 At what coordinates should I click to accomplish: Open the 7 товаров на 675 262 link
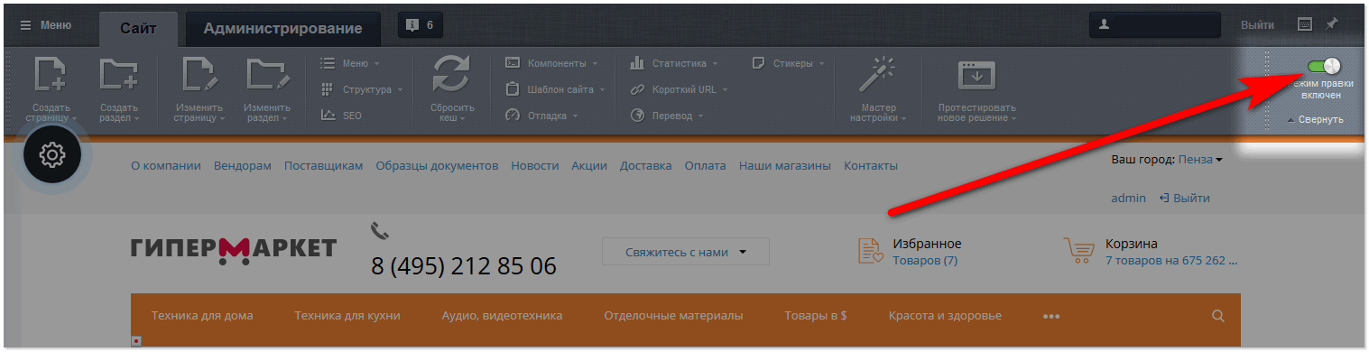coord(1171,261)
